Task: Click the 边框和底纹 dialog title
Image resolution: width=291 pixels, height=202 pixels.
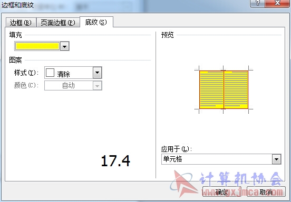Action: [x=17, y=5]
